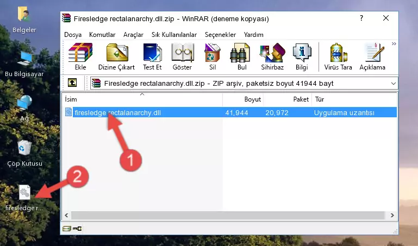Click the horizontal scrollbar track

coord(228,215)
